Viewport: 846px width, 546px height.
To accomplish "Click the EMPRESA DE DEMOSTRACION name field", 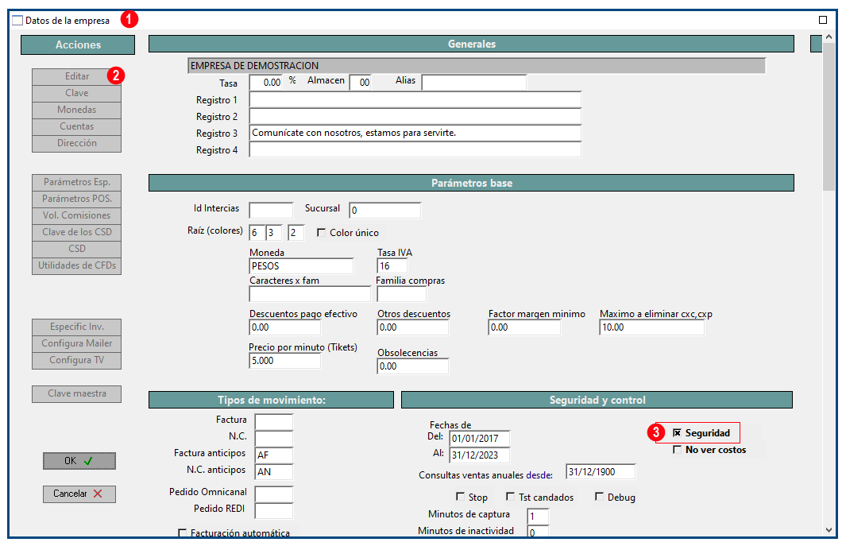I will (477, 66).
